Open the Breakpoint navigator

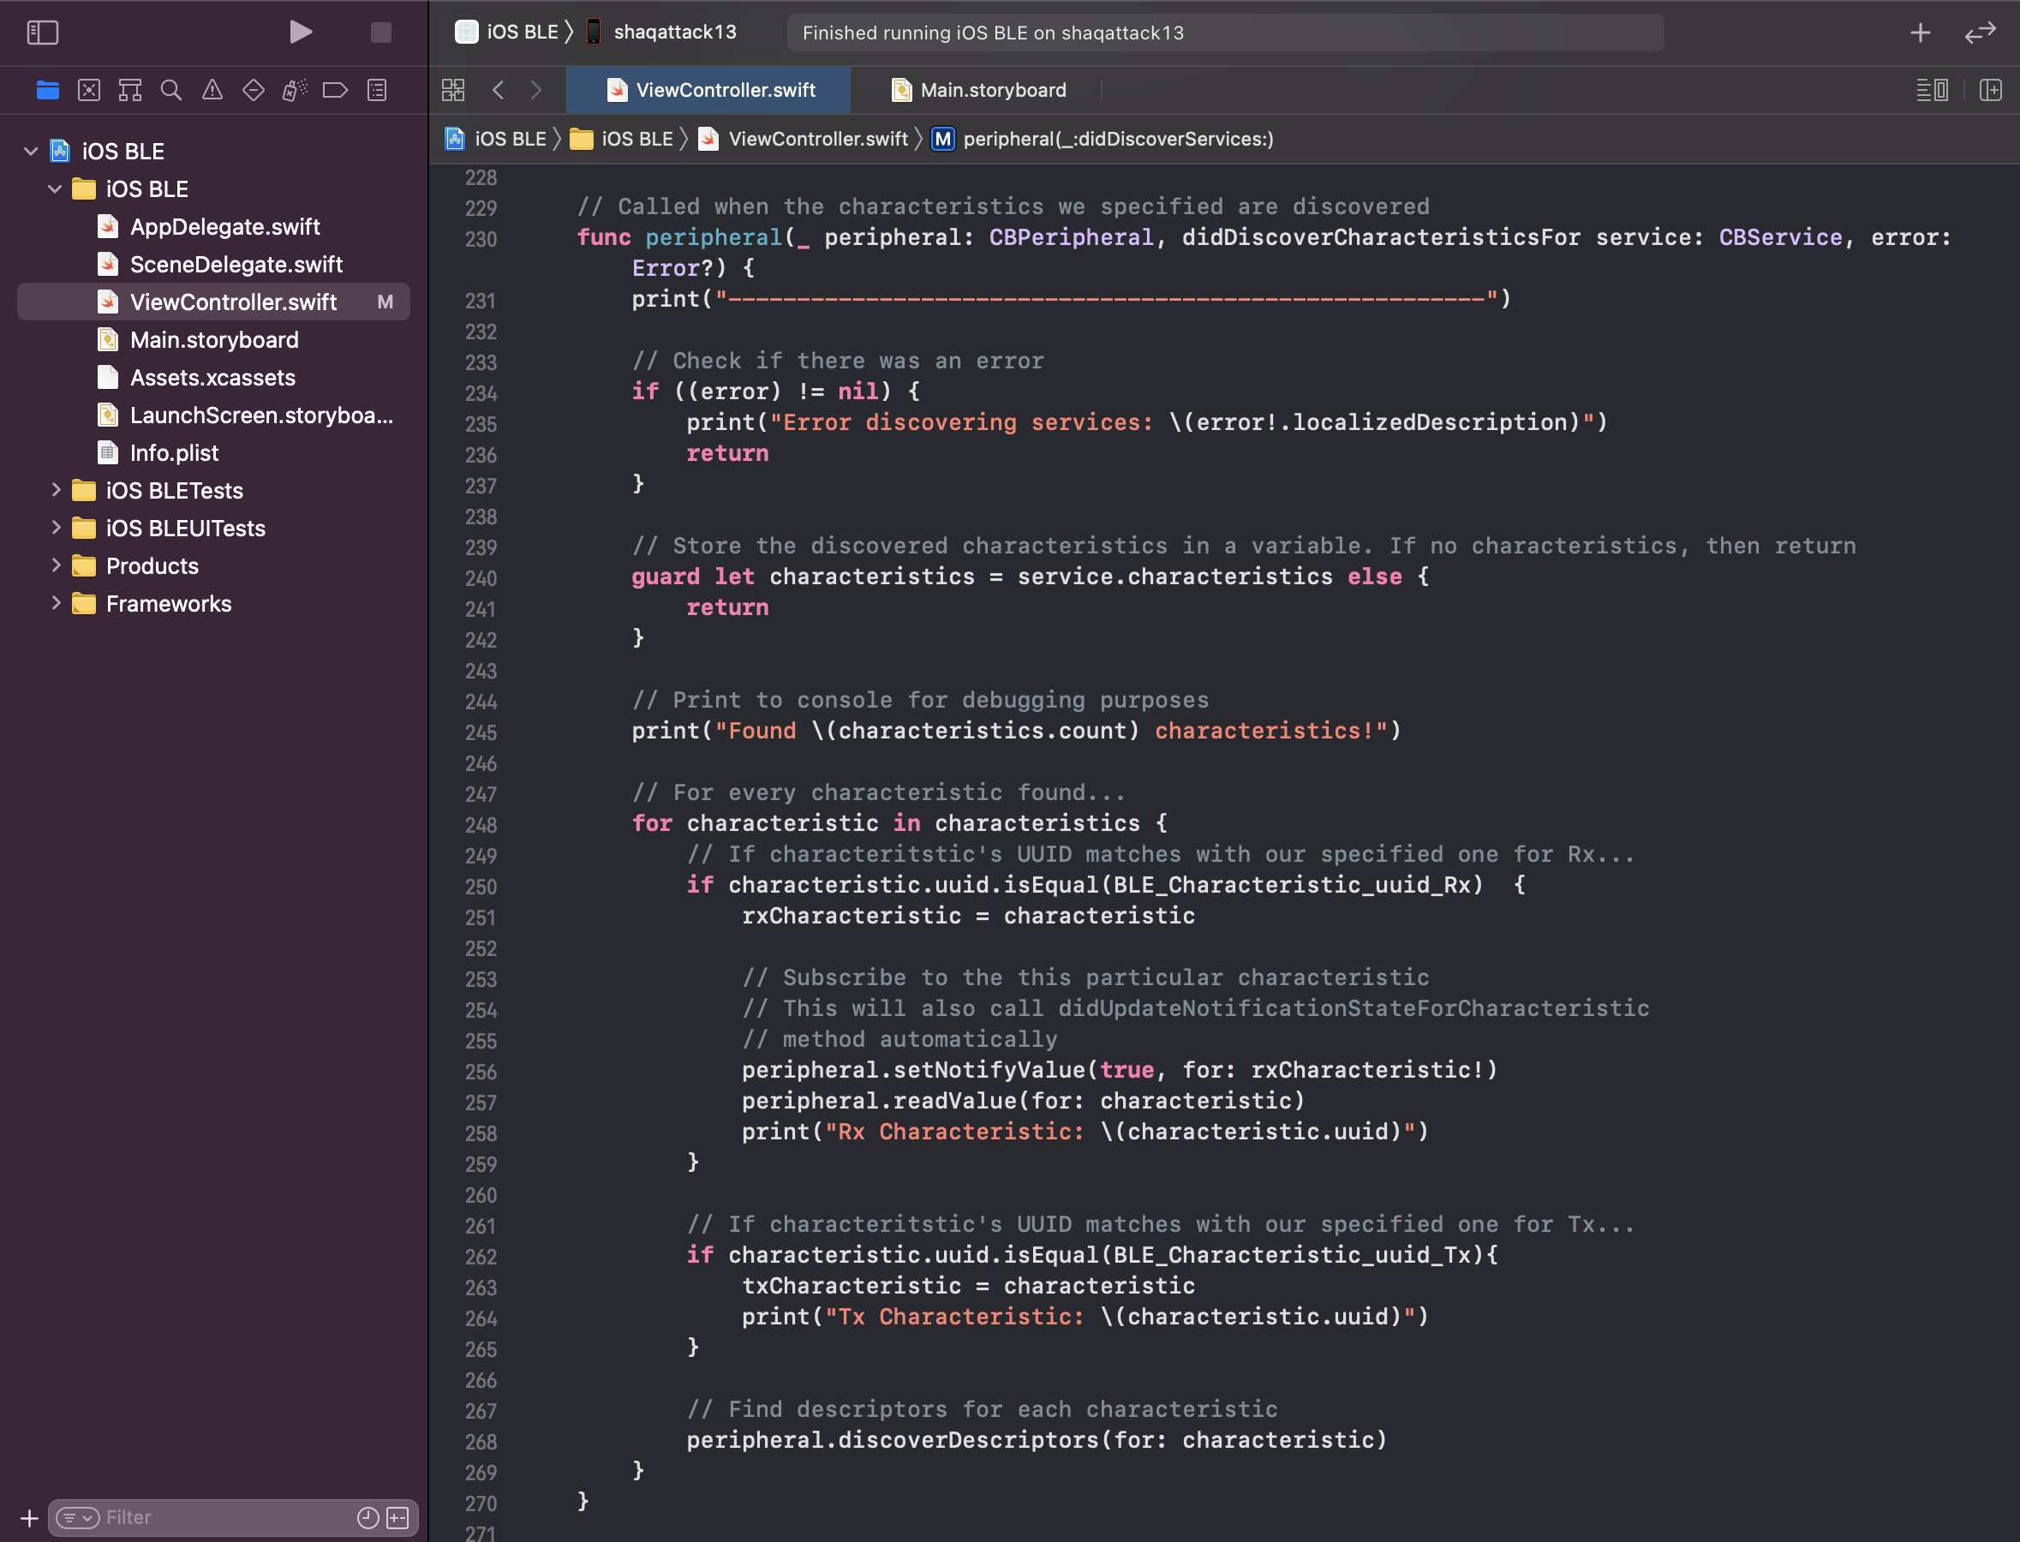pos(335,90)
